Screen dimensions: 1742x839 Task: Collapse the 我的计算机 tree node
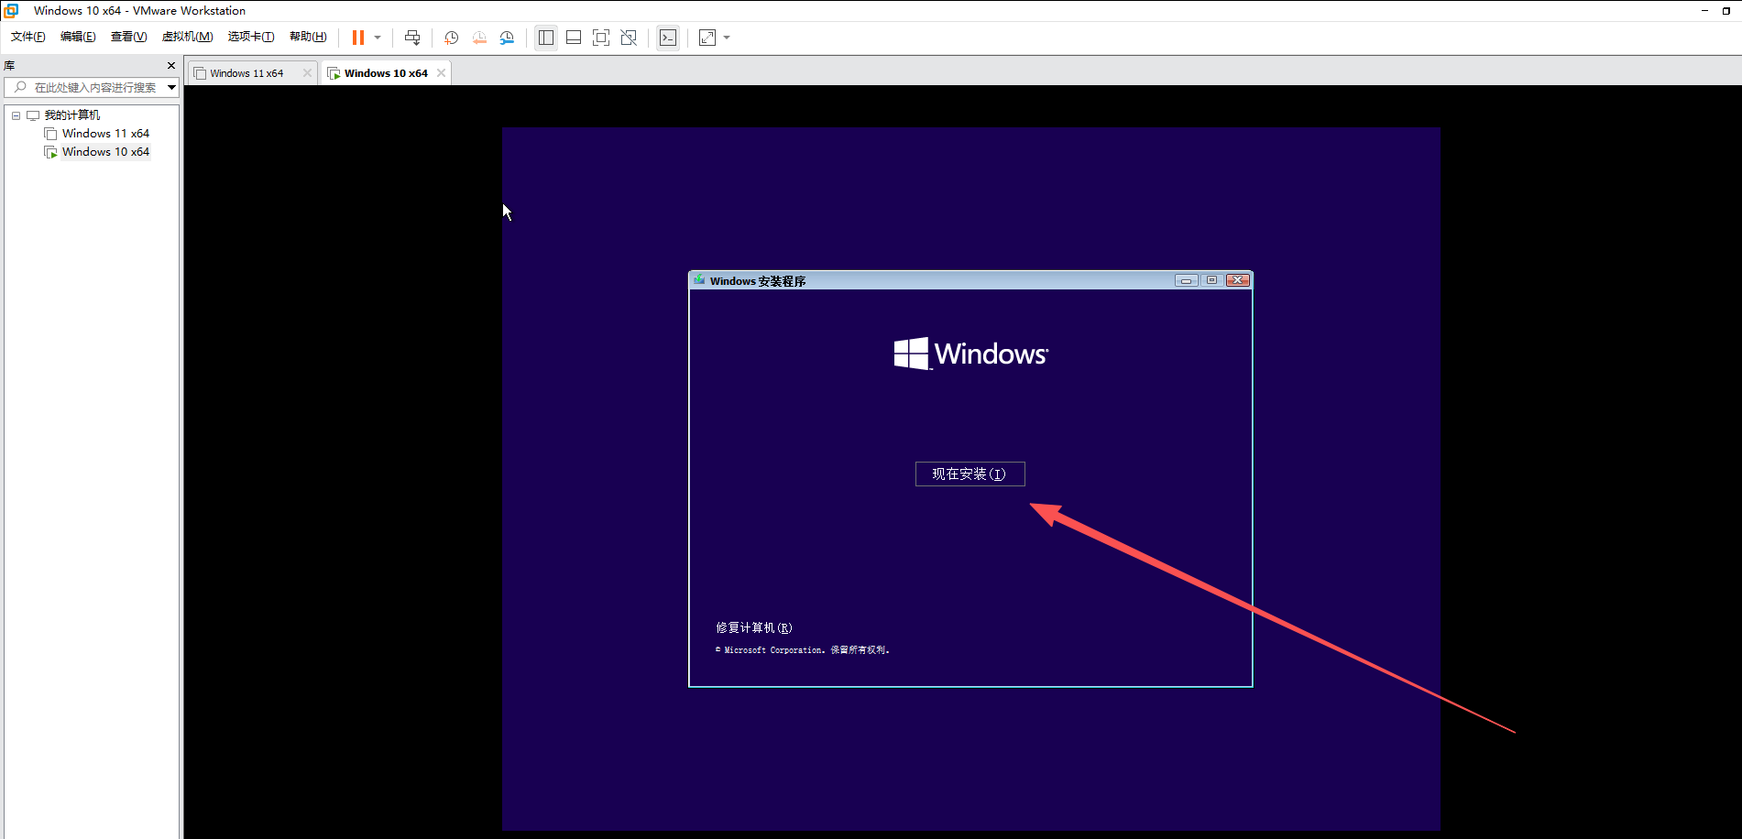16,115
